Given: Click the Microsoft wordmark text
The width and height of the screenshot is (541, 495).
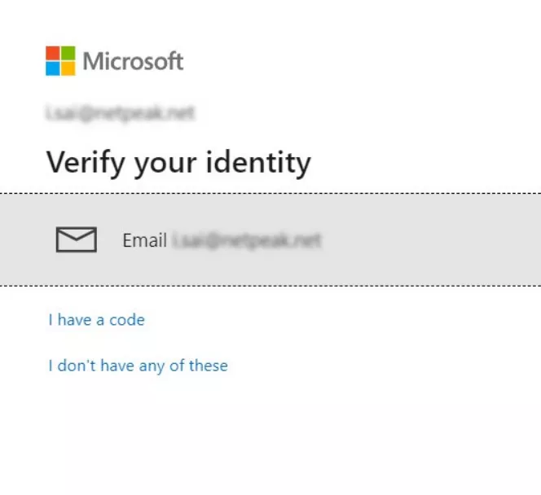Looking at the screenshot, I should (133, 61).
